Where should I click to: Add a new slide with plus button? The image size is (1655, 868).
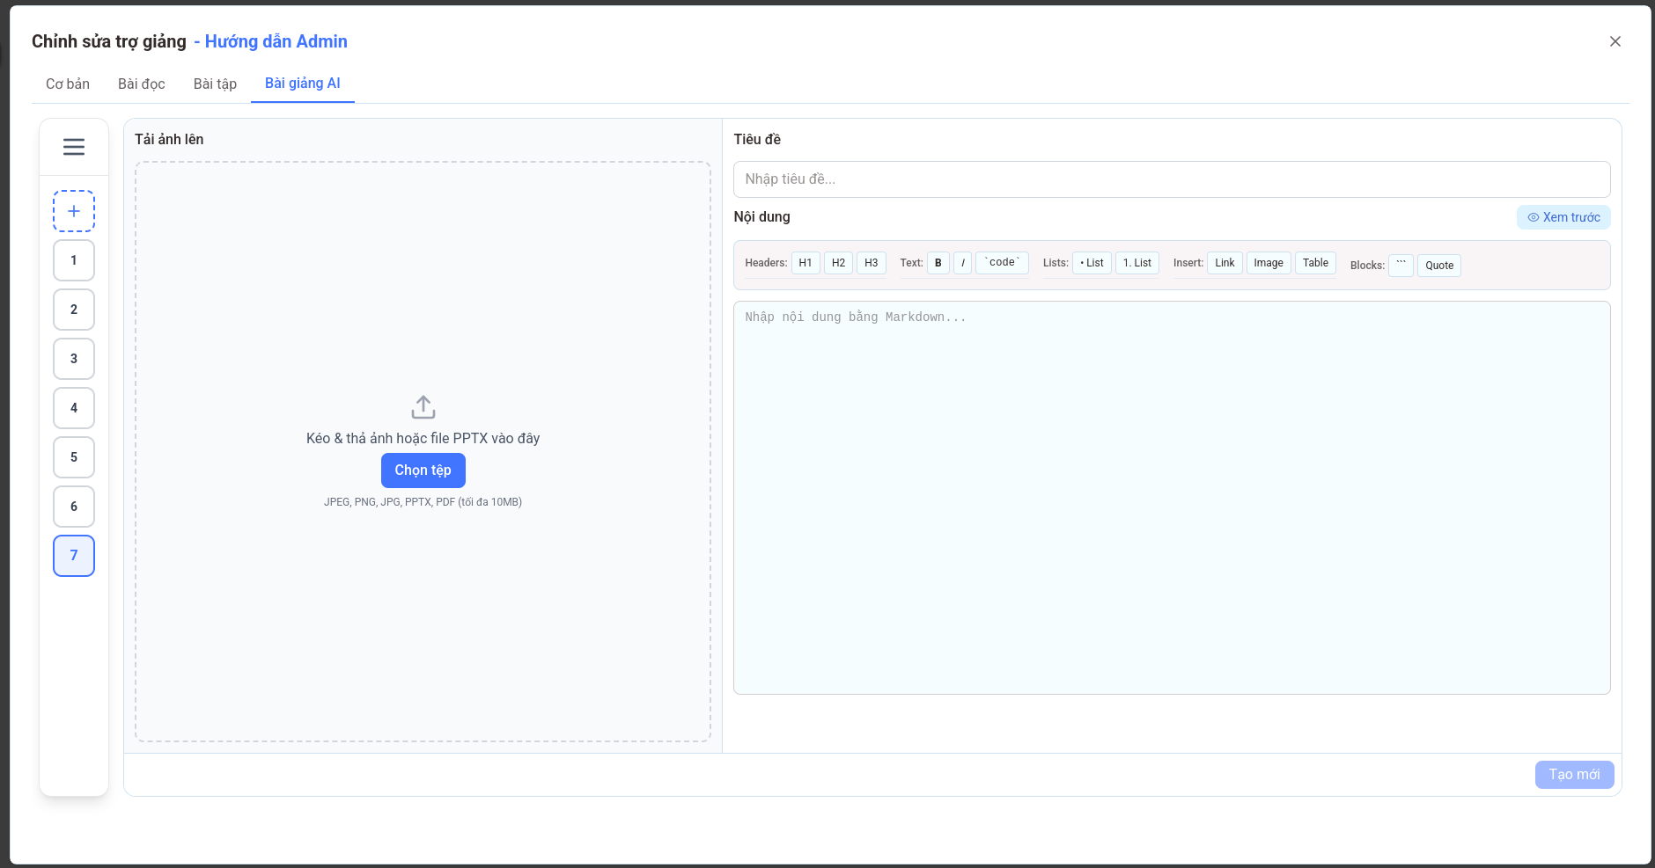(x=74, y=211)
